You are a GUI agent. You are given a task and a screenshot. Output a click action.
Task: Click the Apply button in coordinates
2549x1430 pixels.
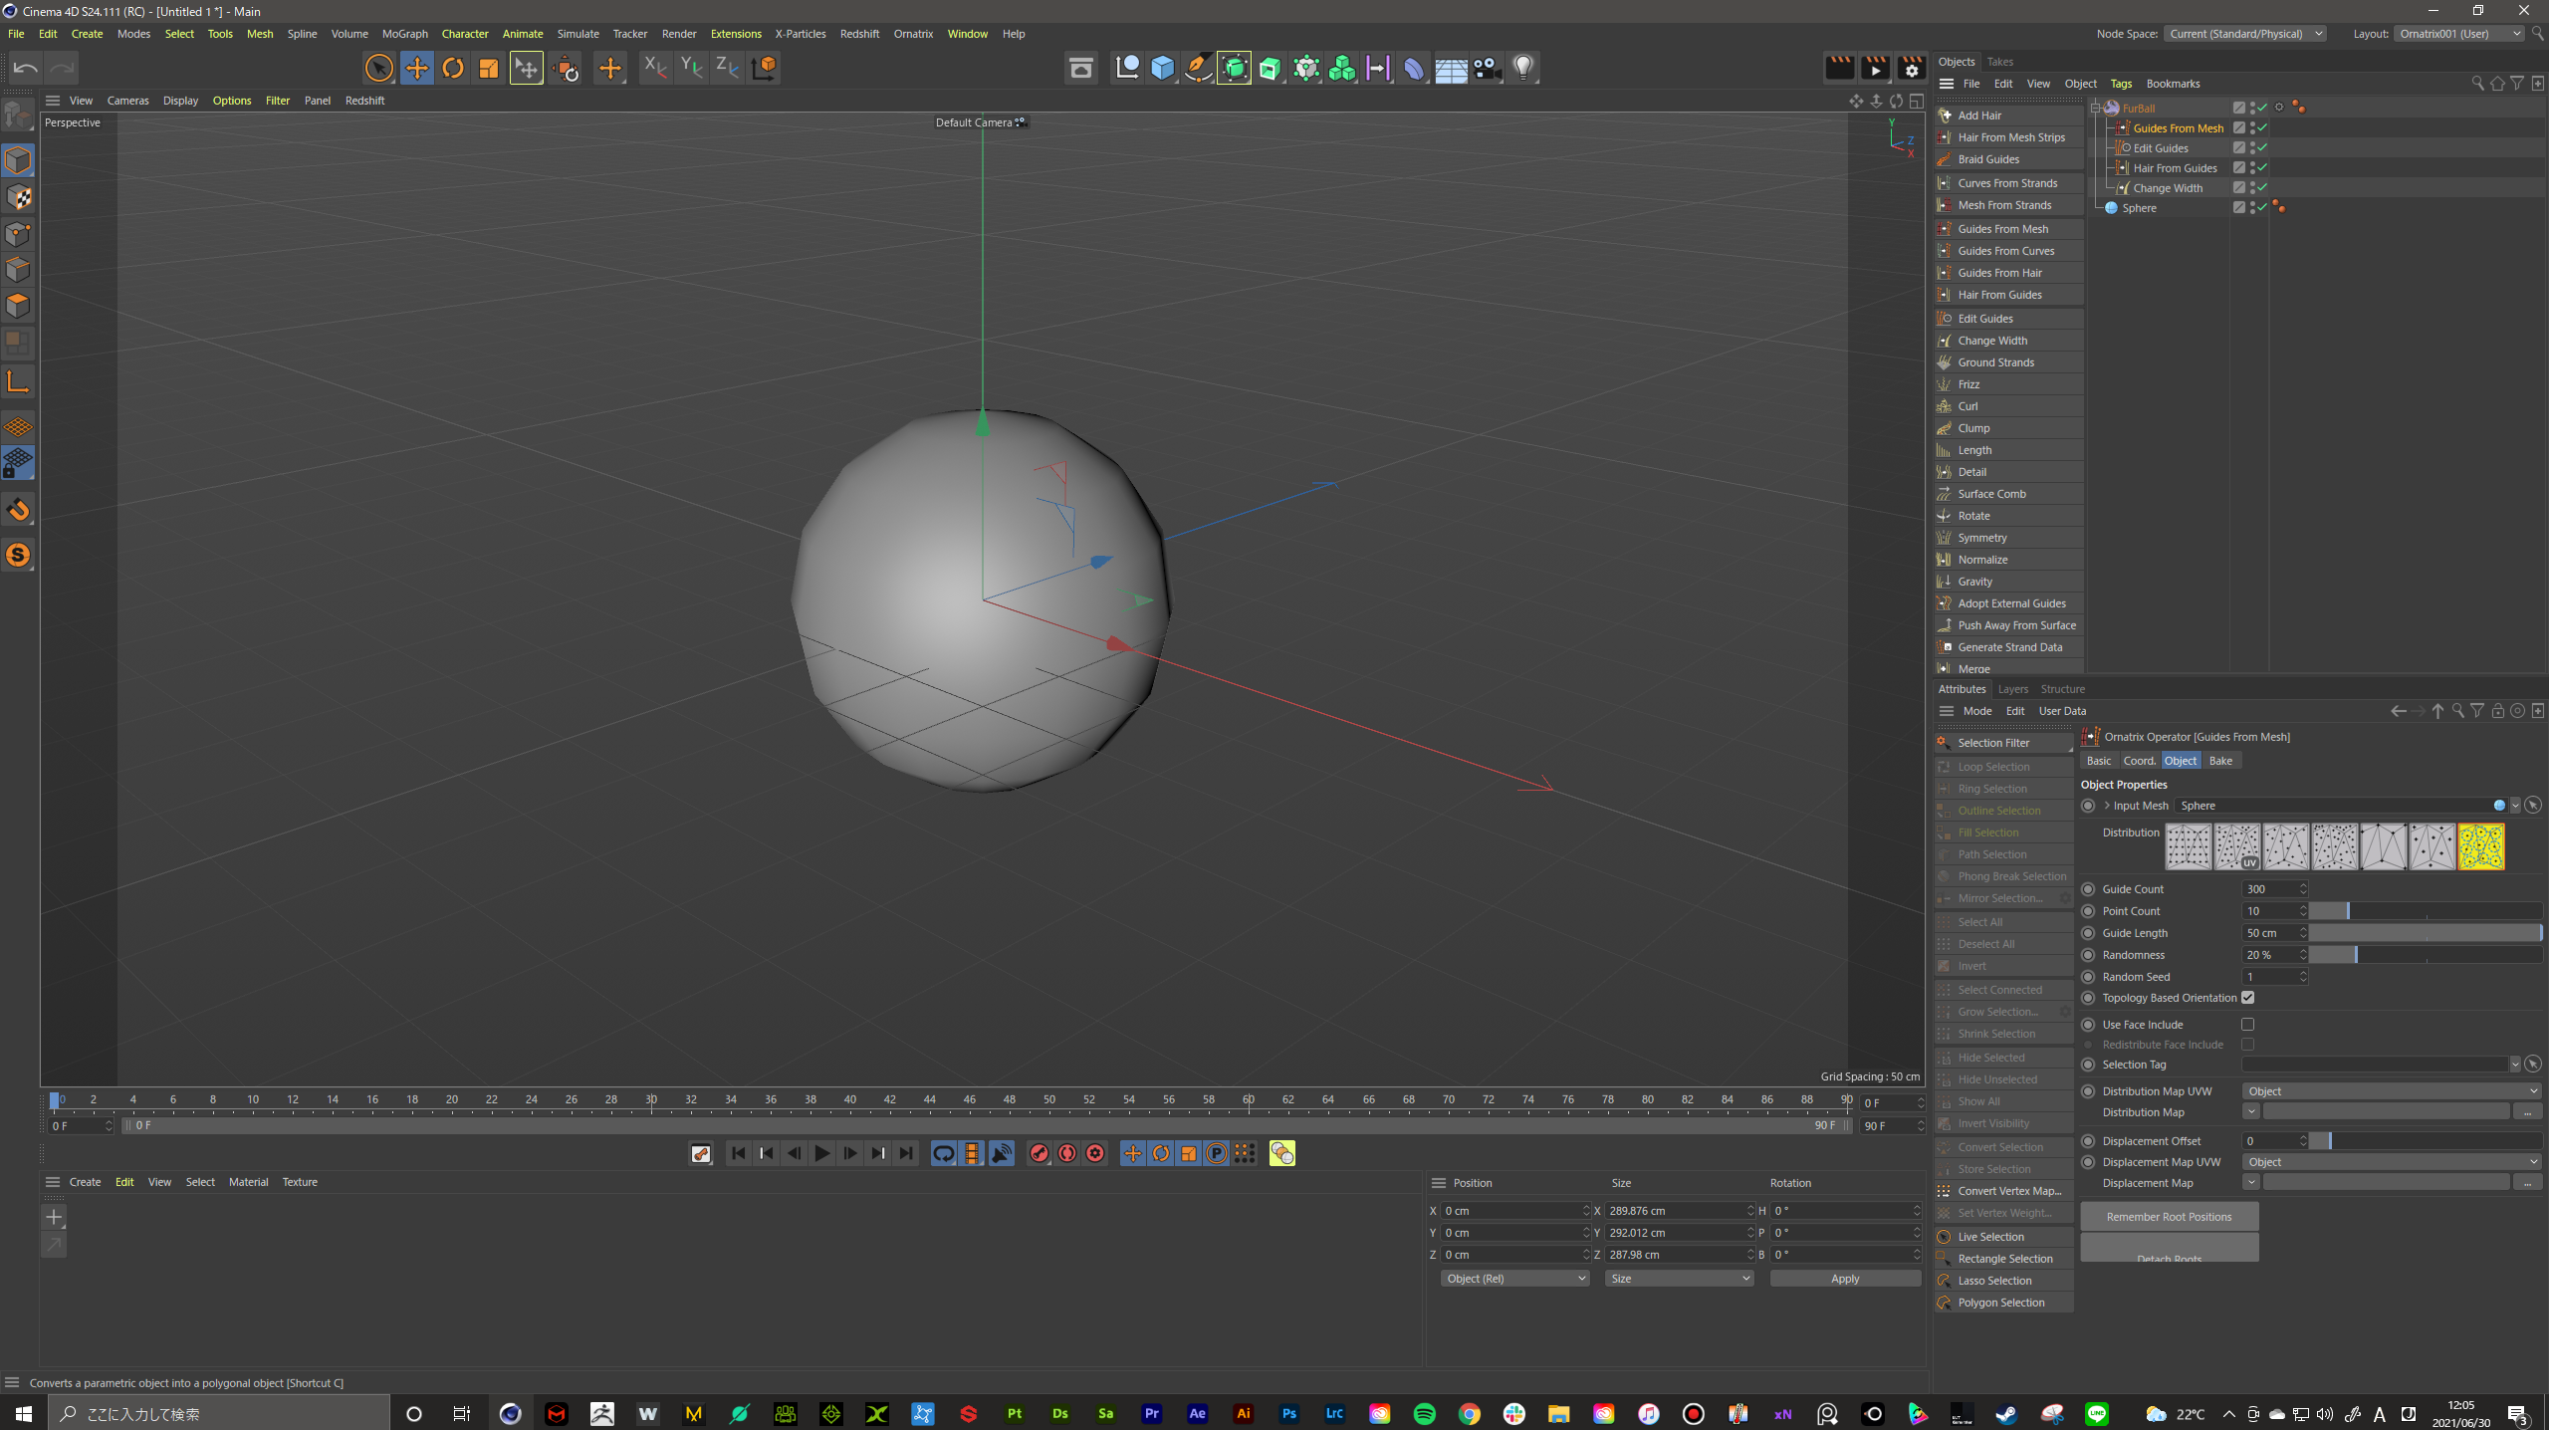tap(1844, 1279)
